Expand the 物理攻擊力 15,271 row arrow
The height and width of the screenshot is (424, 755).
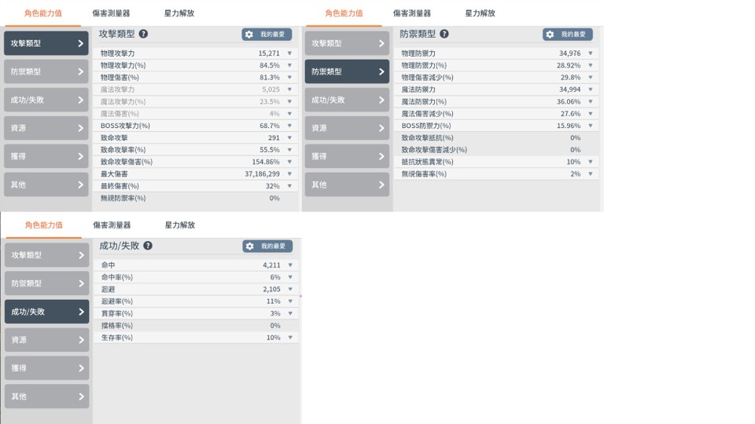point(289,53)
